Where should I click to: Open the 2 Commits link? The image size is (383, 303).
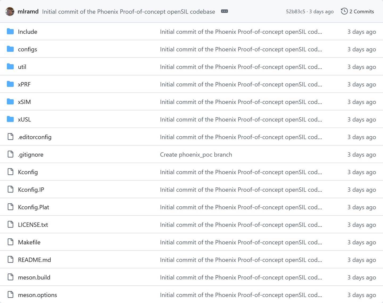point(361,11)
